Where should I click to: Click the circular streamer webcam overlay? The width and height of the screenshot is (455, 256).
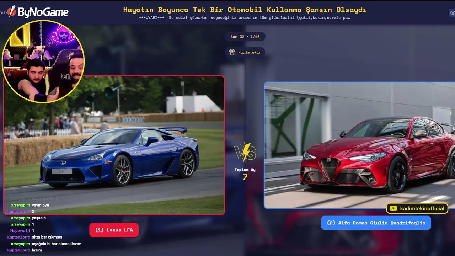43,61
